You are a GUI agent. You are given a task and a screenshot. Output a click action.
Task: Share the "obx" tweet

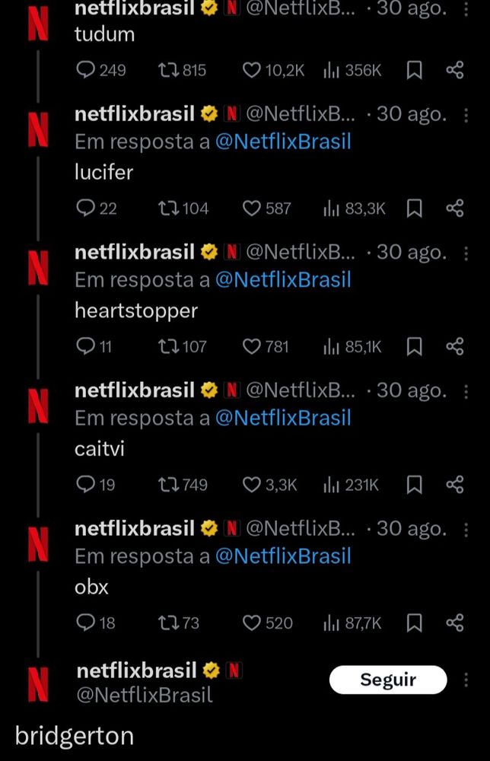pos(455,622)
